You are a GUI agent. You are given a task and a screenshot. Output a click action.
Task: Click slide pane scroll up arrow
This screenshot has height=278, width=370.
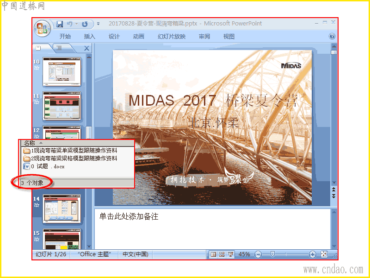pos(334,46)
